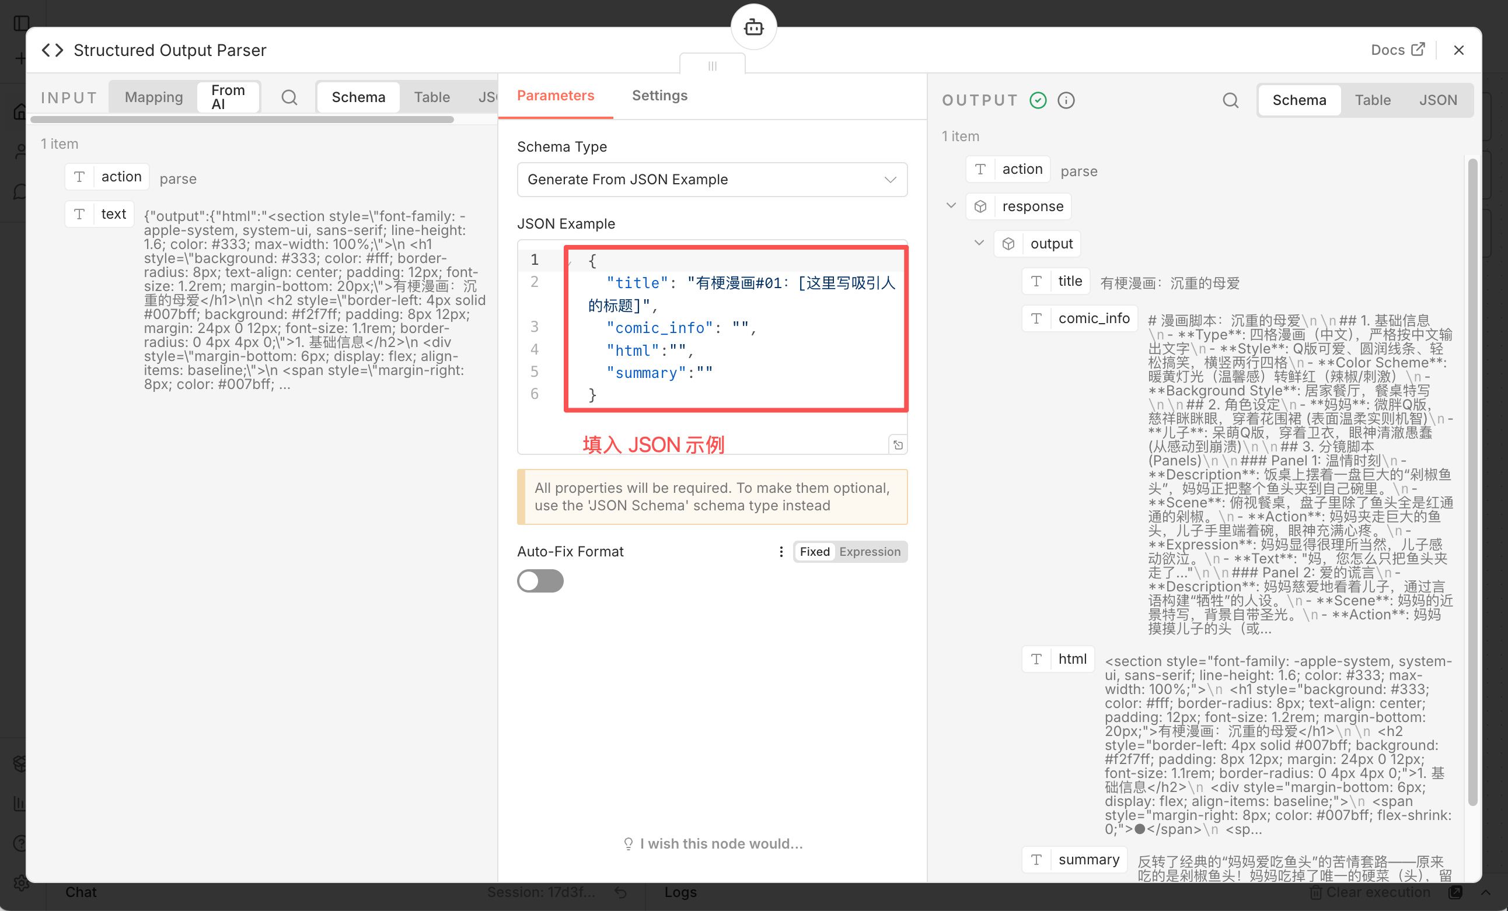This screenshot has height=911, width=1508.
Task: Collapse the output tree node
Action: pos(979,243)
